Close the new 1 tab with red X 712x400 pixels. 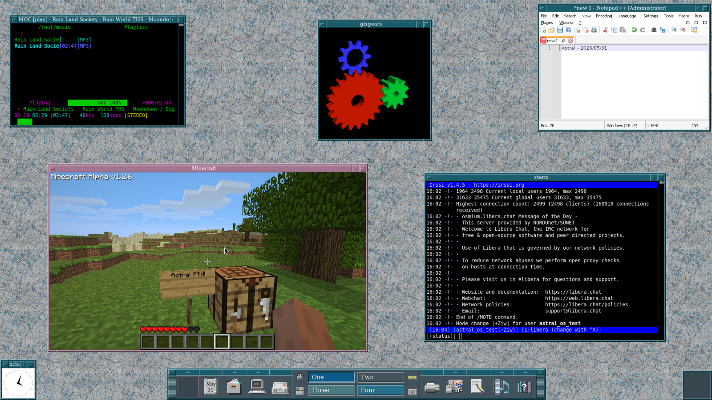pos(570,40)
